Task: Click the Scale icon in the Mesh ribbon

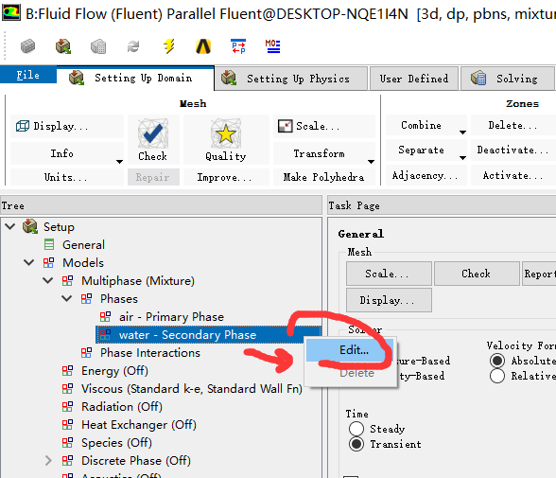Action: point(286,126)
